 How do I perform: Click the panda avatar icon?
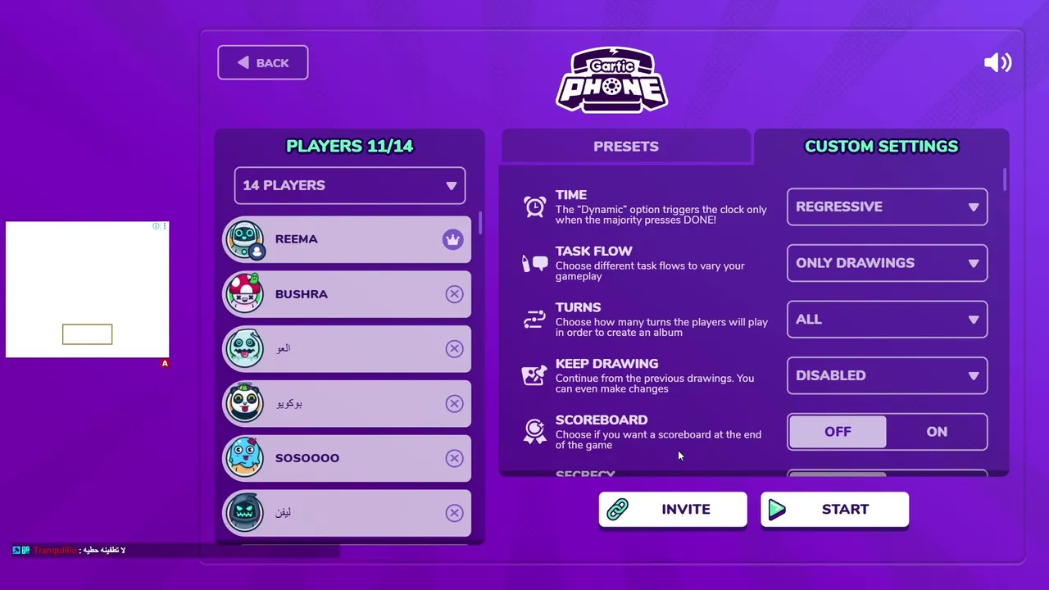click(x=244, y=403)
